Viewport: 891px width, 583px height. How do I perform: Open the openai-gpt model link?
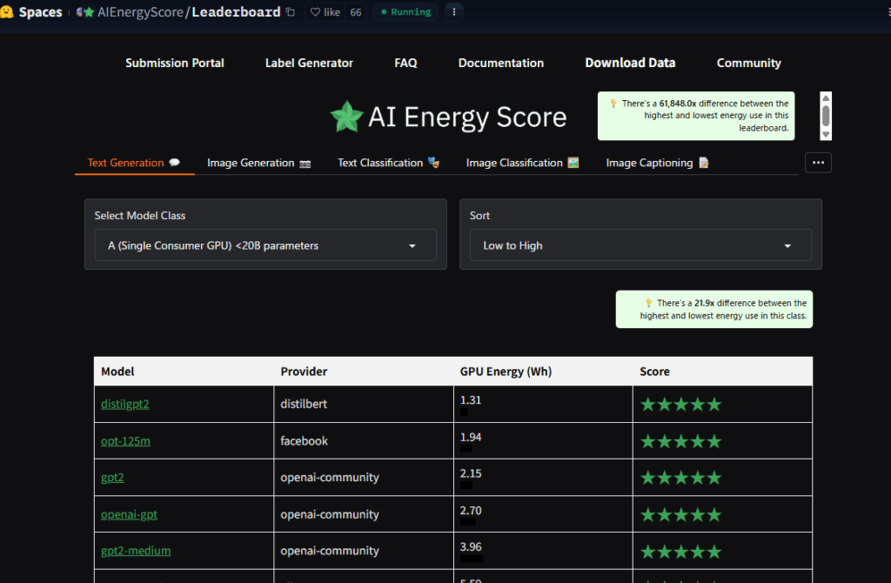pyautogui.click(x=129, y=514)
